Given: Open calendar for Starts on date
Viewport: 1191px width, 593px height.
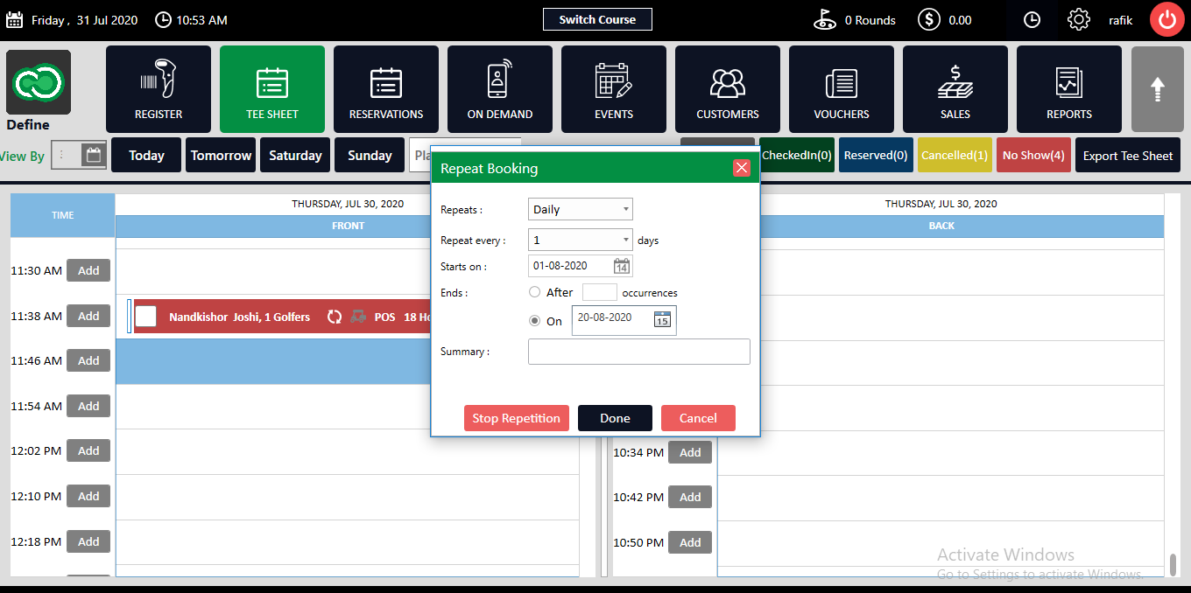Looking at the screenshot, I should pos(622,266).
